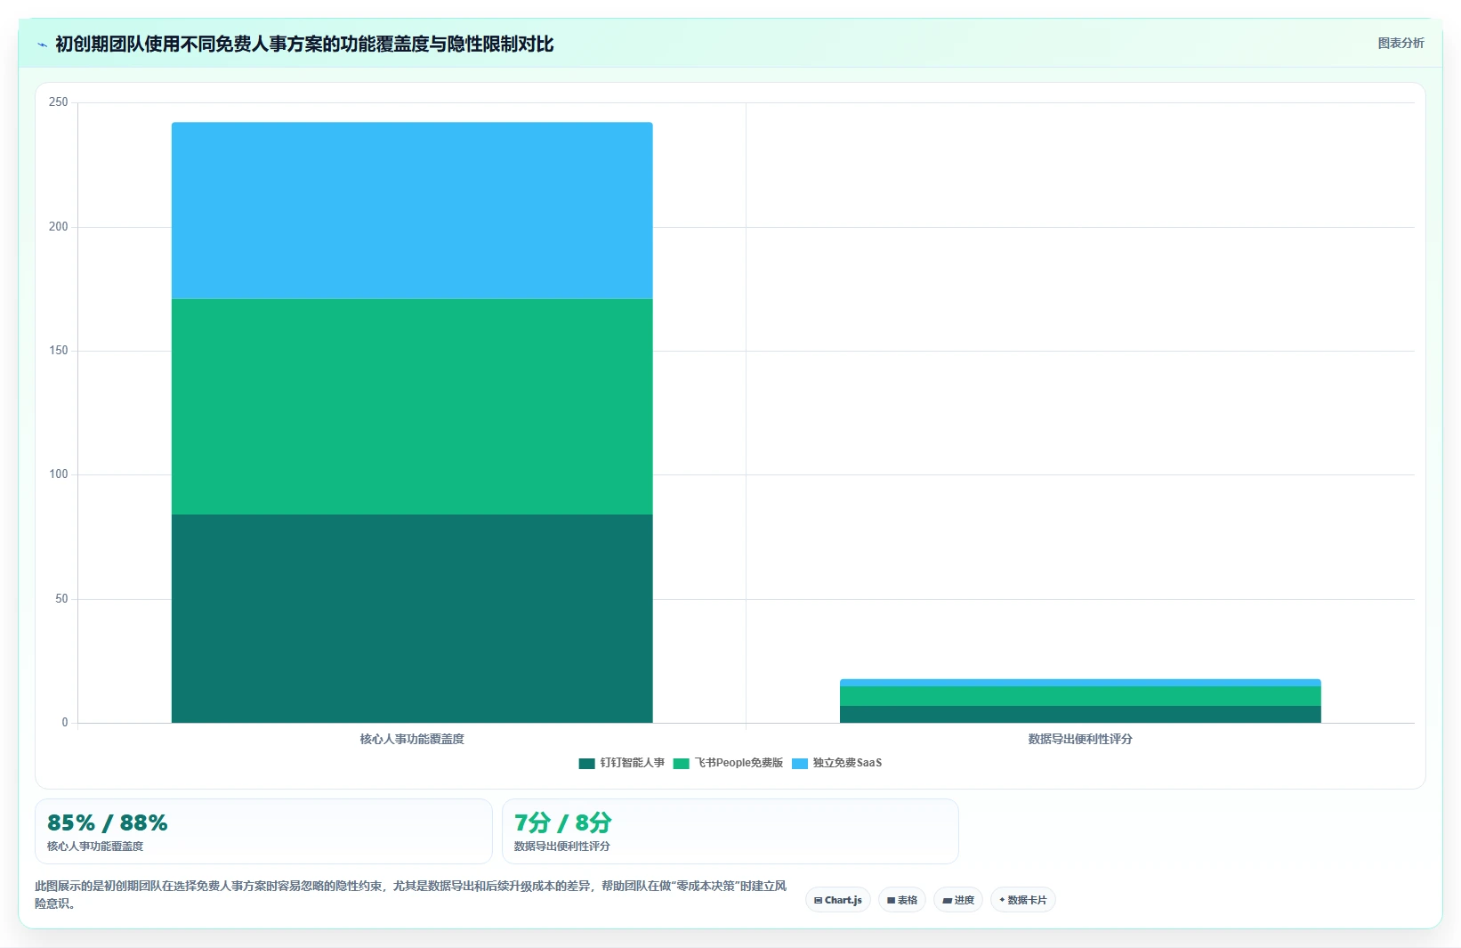Click the dark teal segment of 数据导出便利性评分 bar
The height and width of the screenshot is (948, 1461).
click(x=1080, y=714)
